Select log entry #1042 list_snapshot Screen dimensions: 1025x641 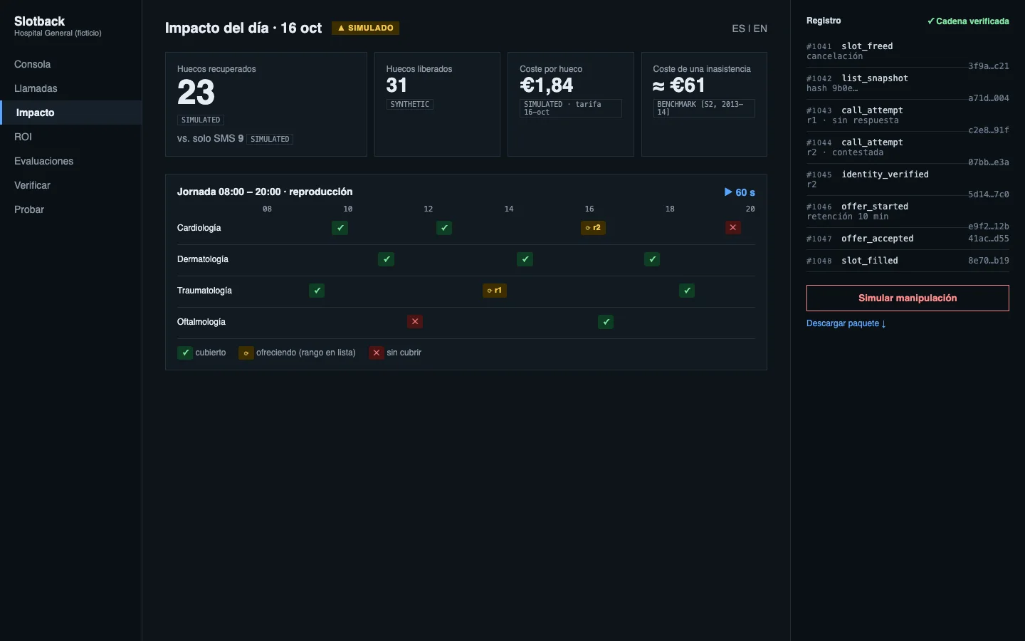908,83
